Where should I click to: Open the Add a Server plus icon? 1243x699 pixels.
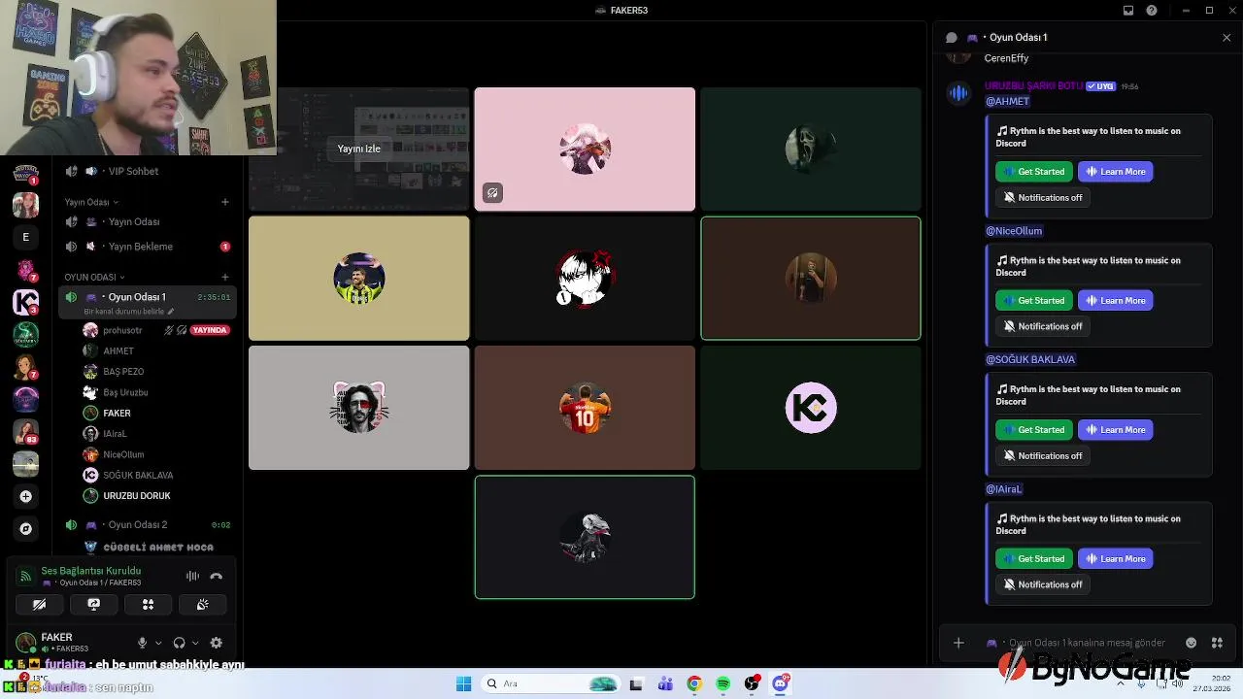25,496
